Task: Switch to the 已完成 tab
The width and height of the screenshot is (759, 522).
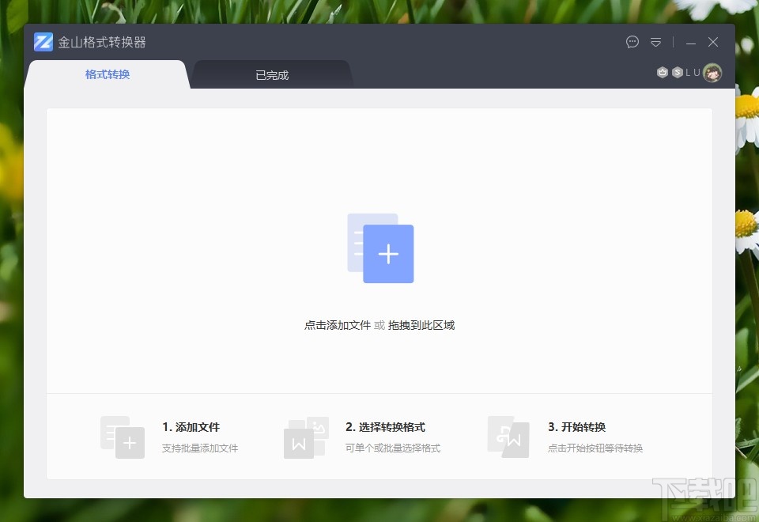Action: coord(271,74)
